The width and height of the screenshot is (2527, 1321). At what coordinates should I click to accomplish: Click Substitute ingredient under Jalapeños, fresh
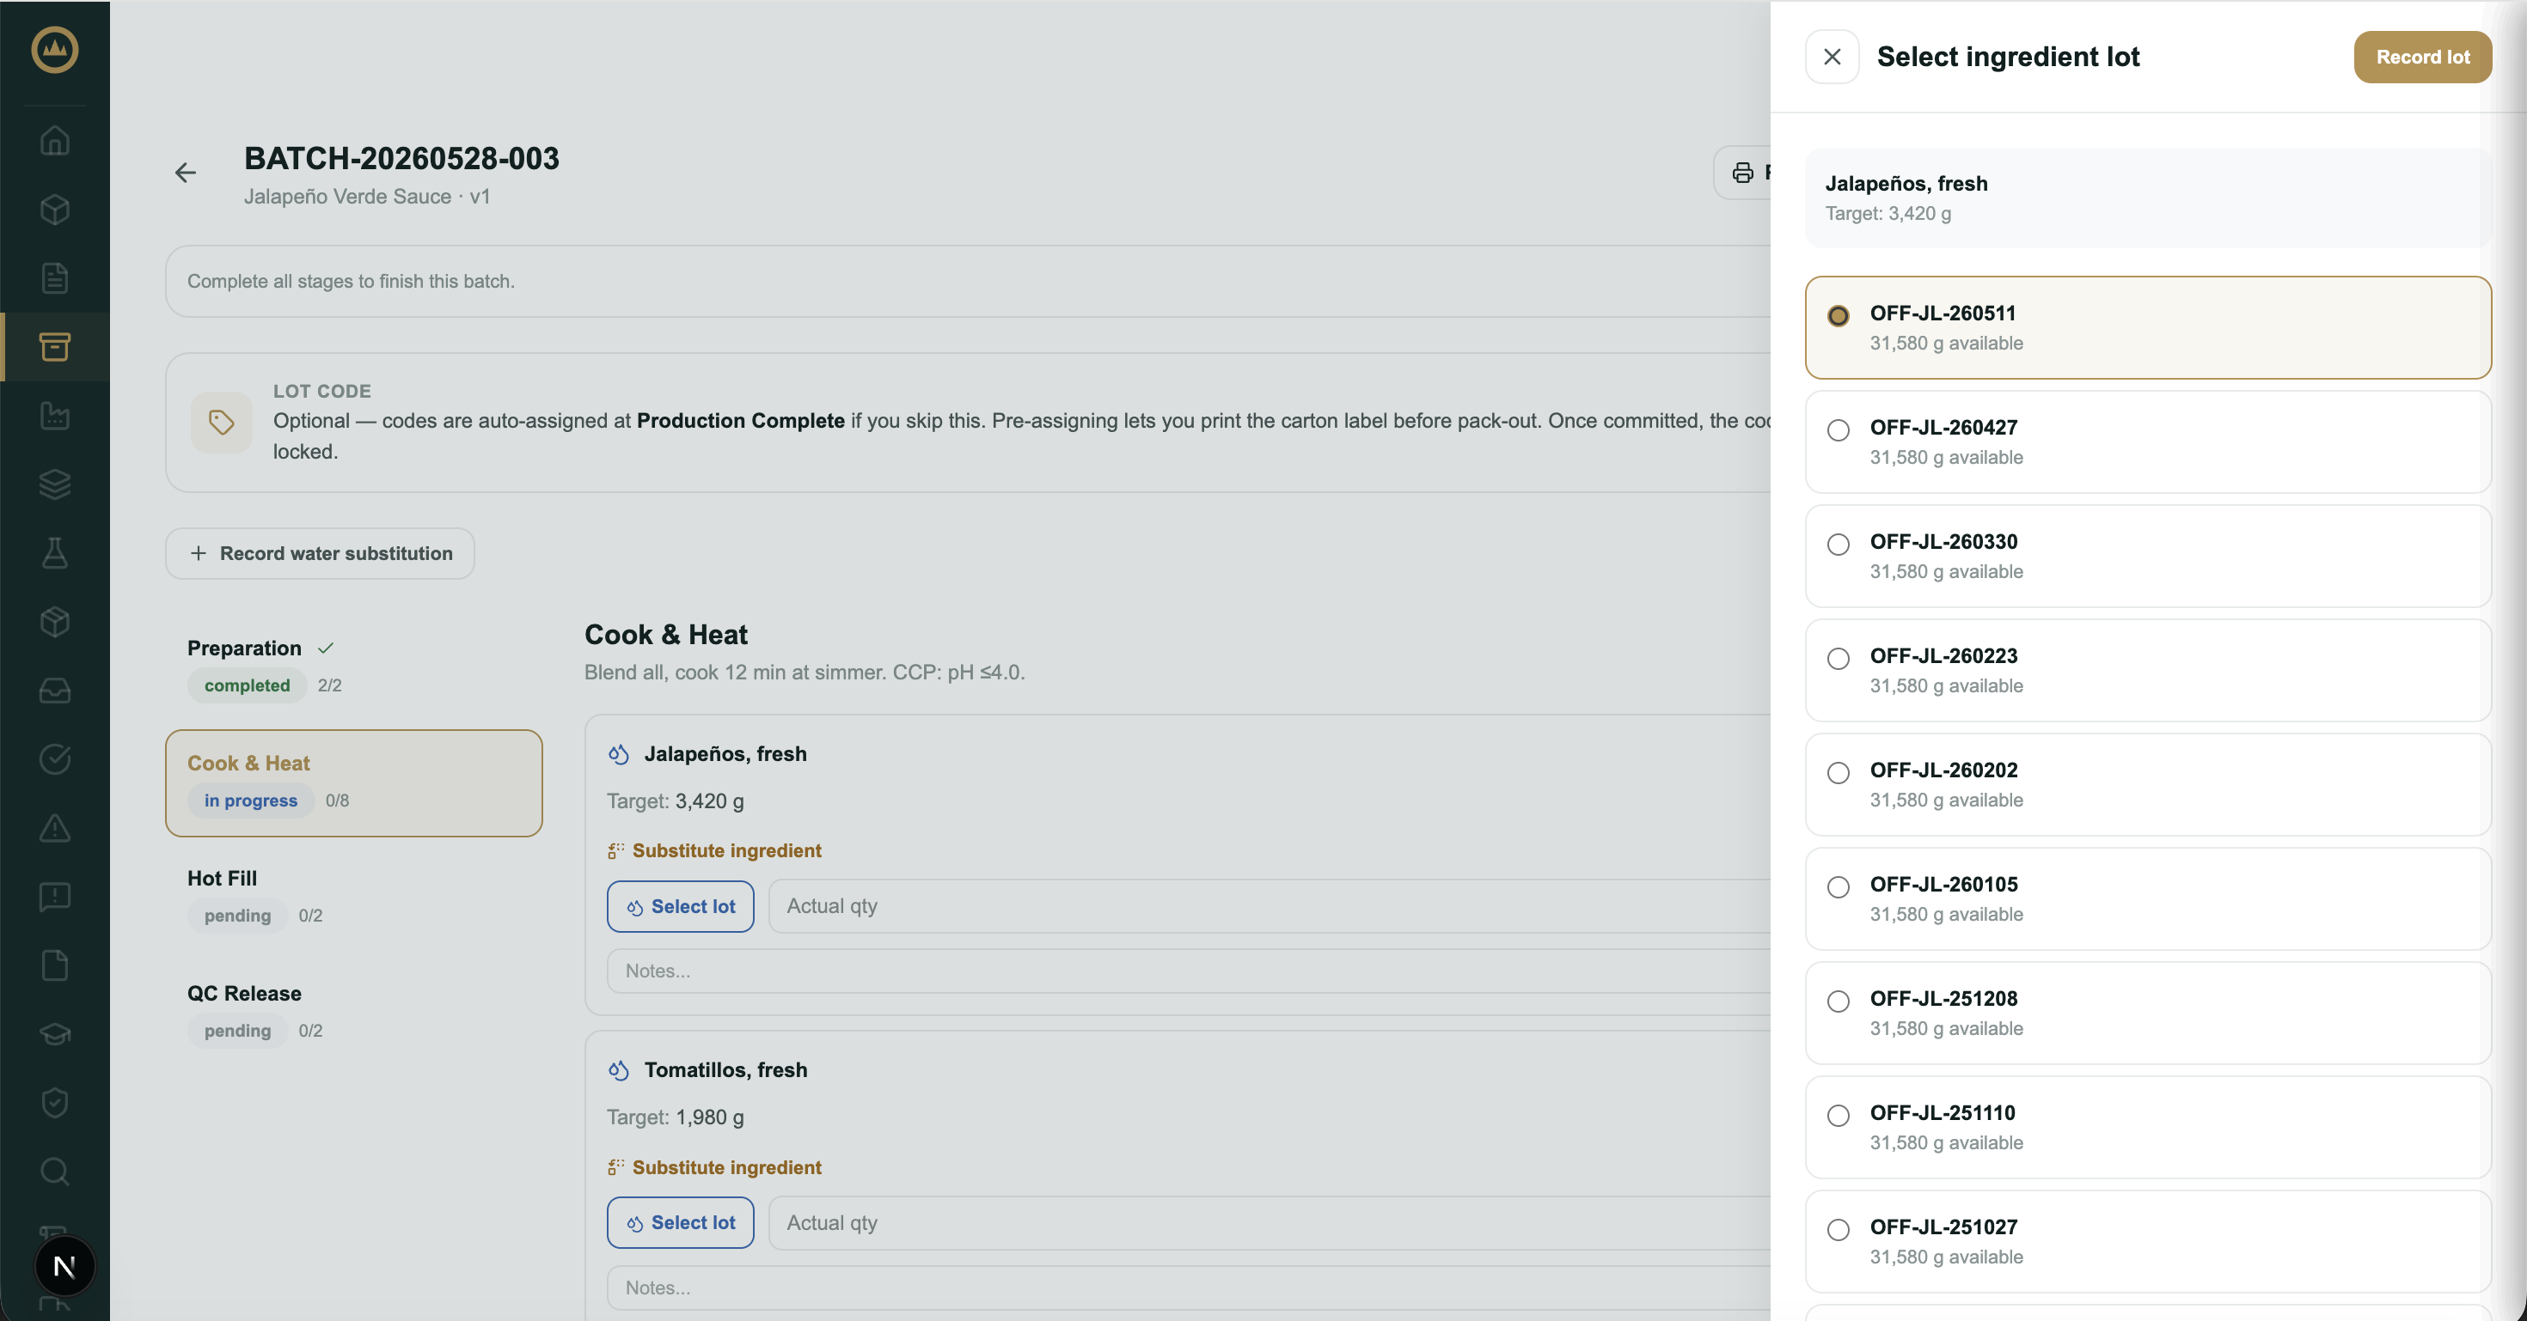click(714, 850)
